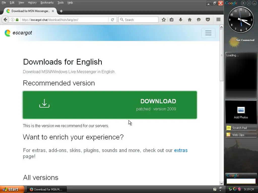The height and width of the screenshot is (193, 258).
Task: Click the Recommended version heading
Action: (x=59, y=83)
